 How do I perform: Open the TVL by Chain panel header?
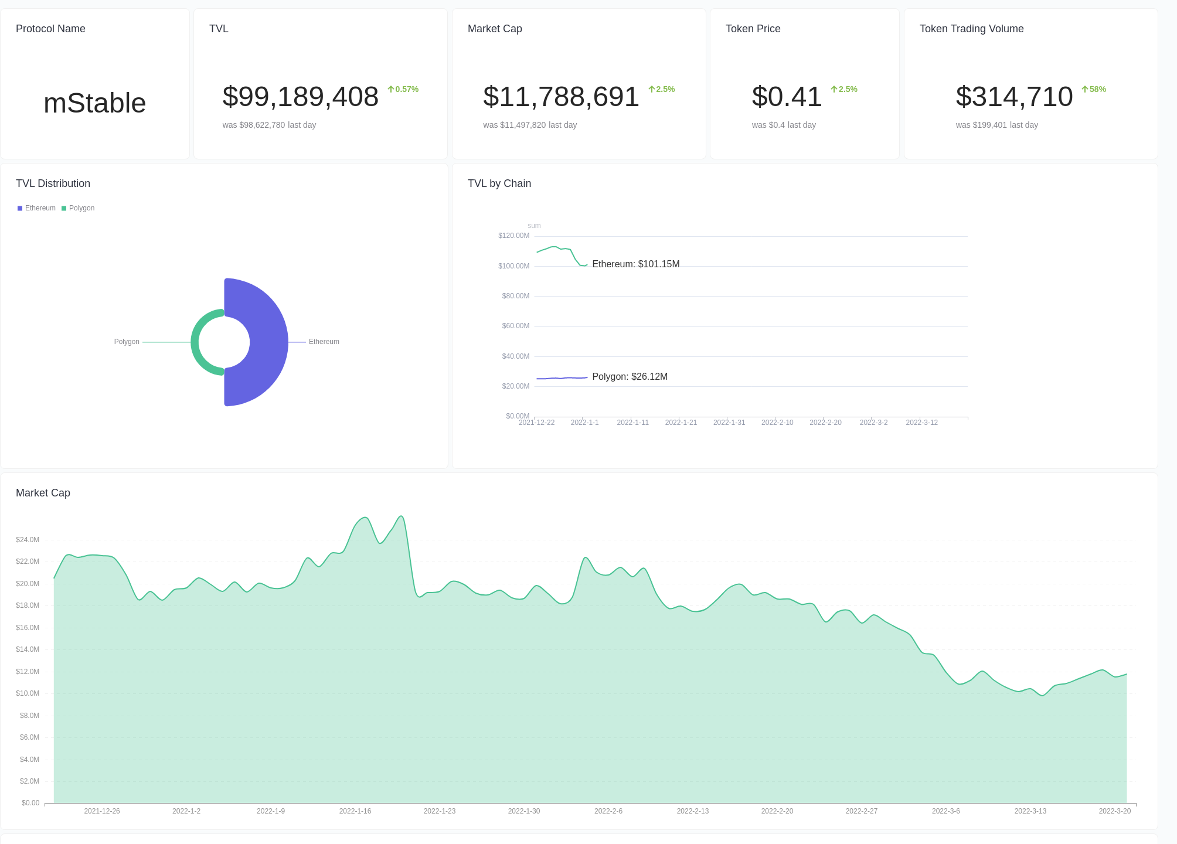tap(499, 183)
